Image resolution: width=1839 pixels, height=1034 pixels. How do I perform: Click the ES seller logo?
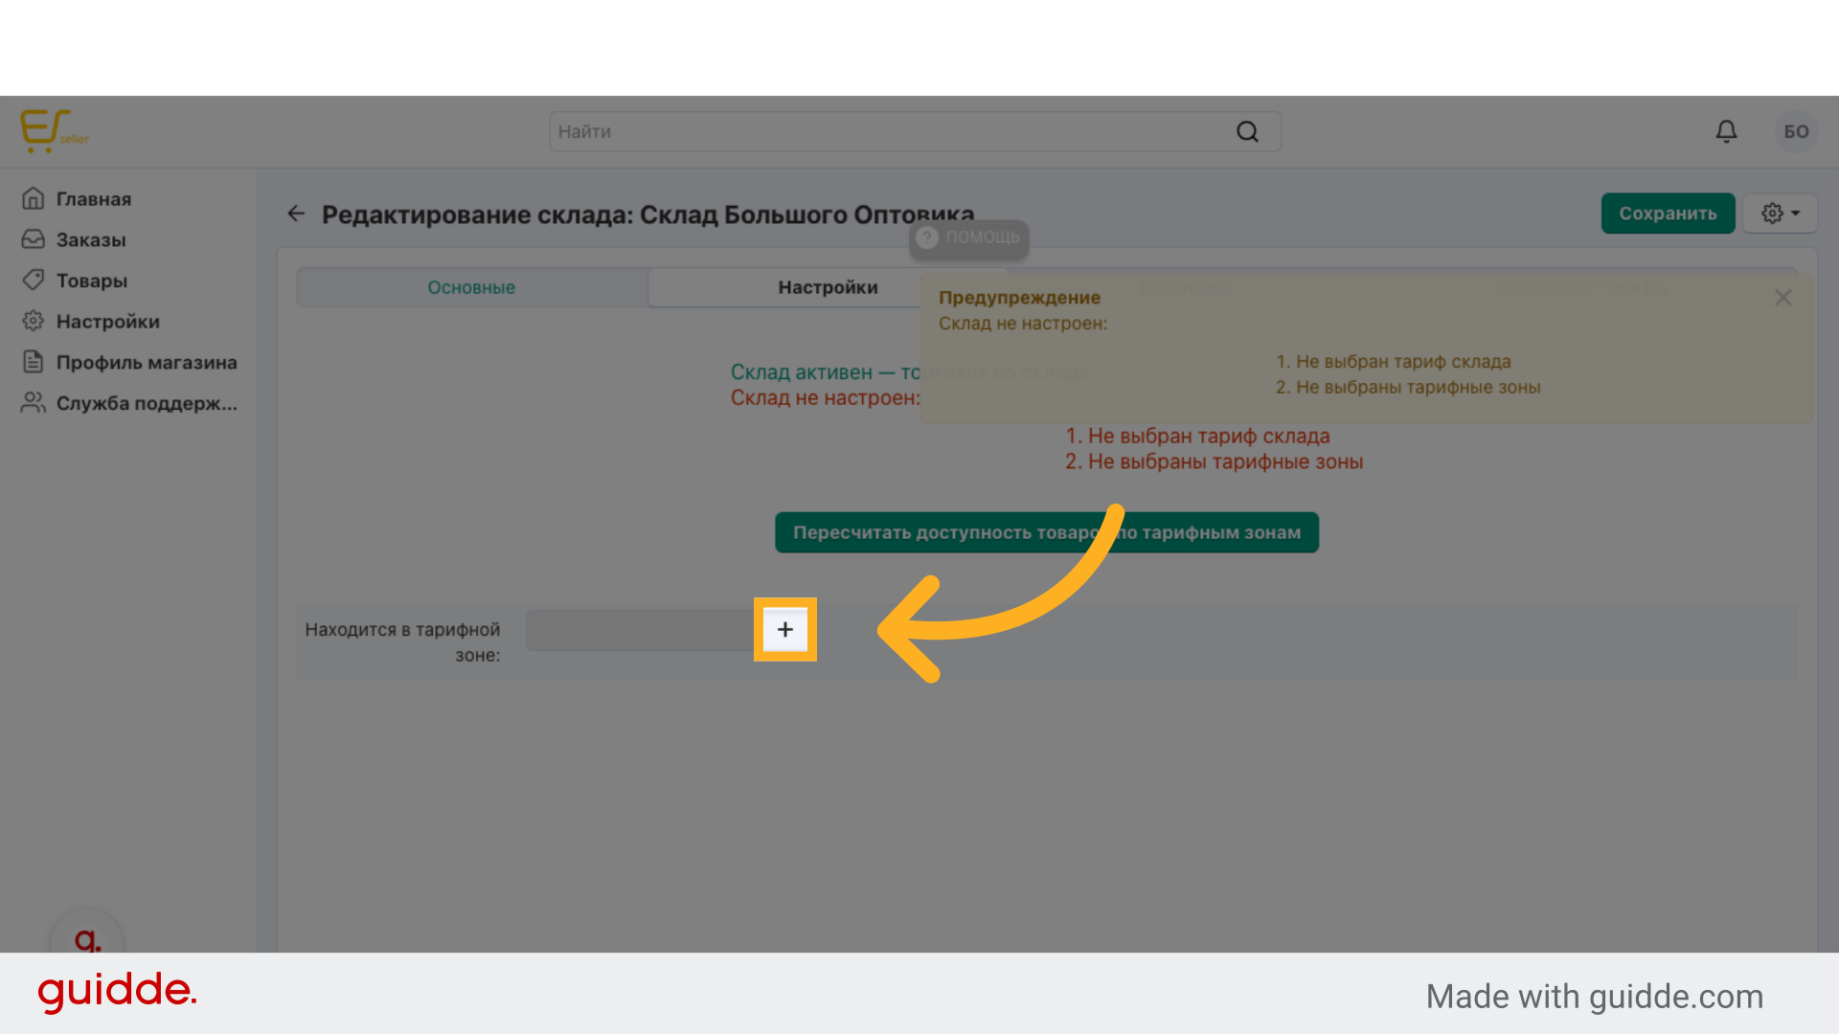tap(54, 131)
